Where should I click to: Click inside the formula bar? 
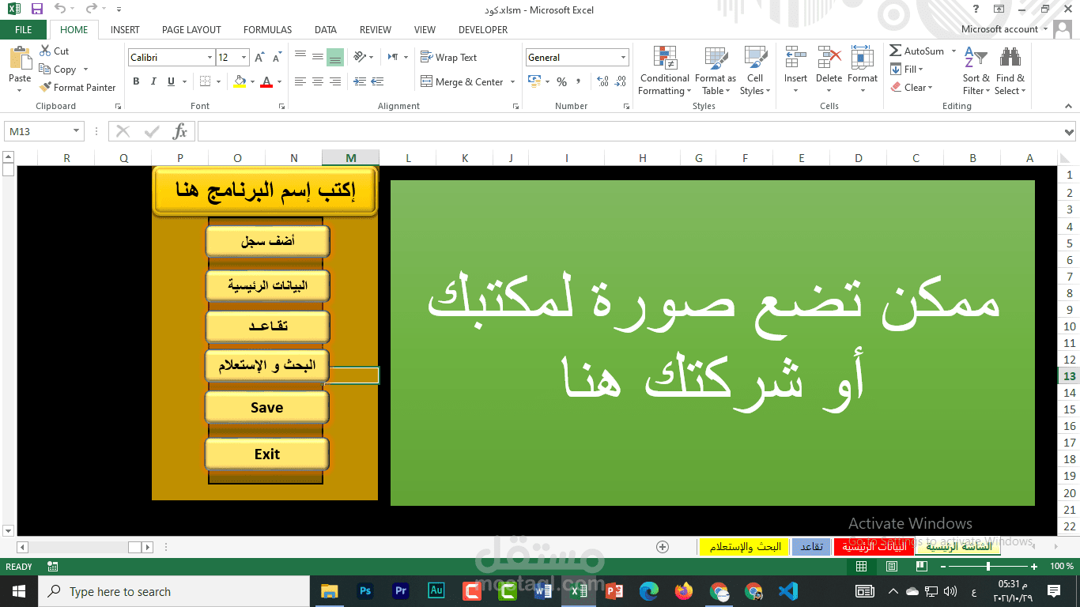point(553,131)
